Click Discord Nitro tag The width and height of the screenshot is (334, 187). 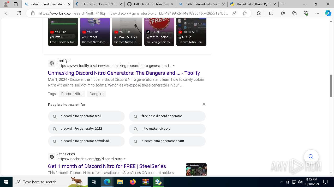point(72,94)
